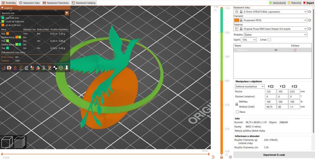
Task: Click the Editace column header
Action: pyautogui.click(x=295, y=46)
